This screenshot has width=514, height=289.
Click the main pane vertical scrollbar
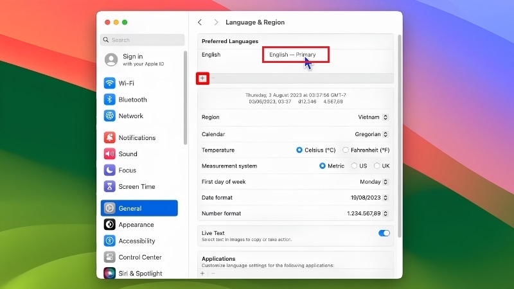399,136
